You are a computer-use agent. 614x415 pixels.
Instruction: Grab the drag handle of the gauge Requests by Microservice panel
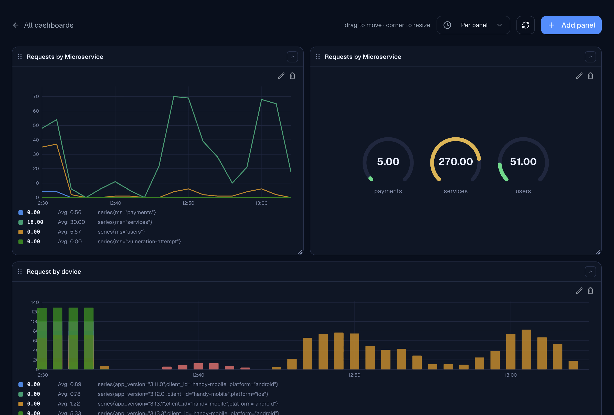[317, 57]
